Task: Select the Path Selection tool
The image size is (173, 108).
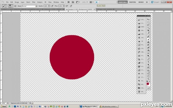Action: pyautogui.click(x=148, y=65)
